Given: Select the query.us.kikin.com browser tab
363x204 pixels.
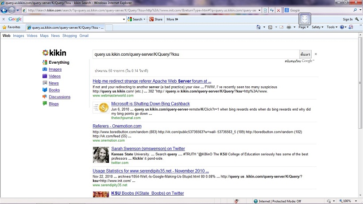Looking at the screenshot, I should 65,27.
